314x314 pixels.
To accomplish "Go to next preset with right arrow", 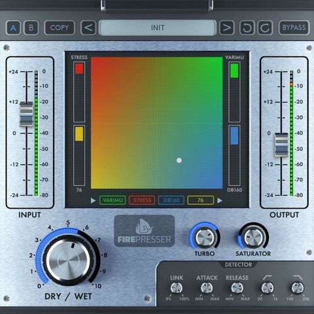I will [227, 27].
